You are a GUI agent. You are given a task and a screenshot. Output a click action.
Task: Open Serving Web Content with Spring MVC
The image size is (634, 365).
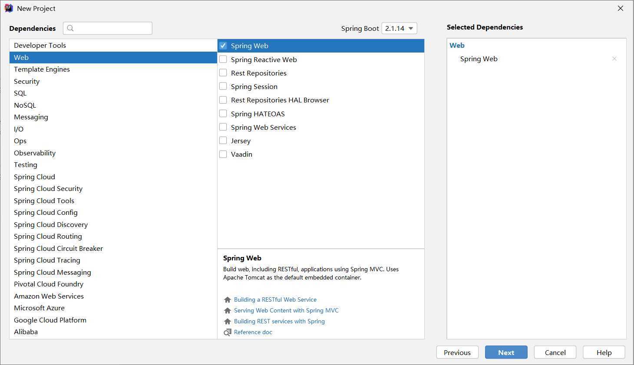pyautogui.click(x=286, y=311)
